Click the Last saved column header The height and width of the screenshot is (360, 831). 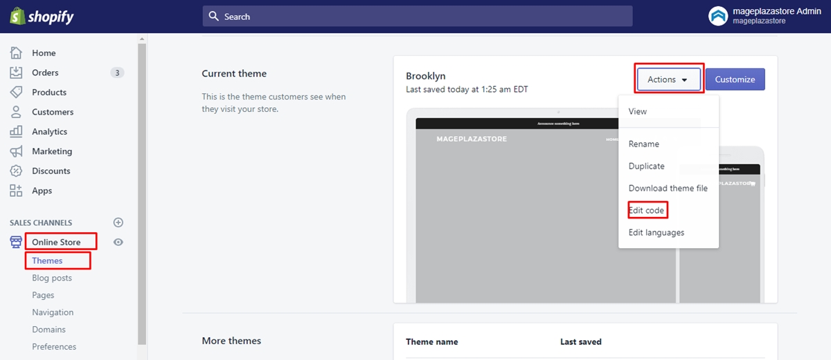tap(581, 341)
